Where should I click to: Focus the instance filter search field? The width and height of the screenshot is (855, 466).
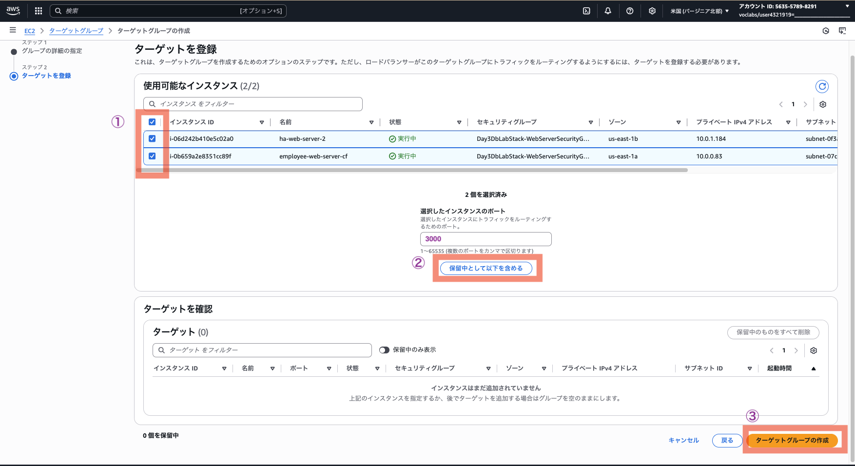point(253,104)
